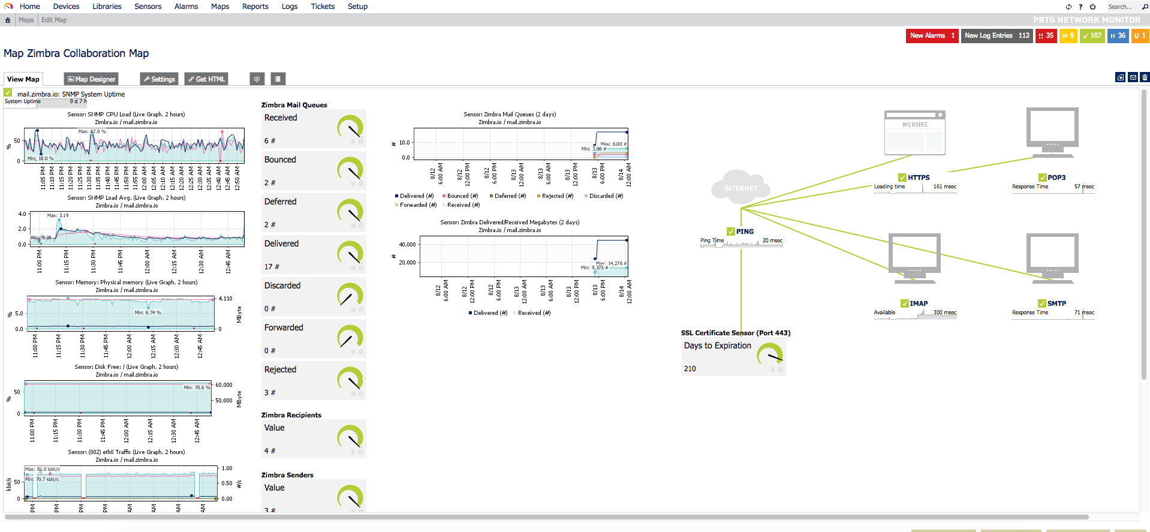
Task: Click the gear icon on the Bounced gauge
Action: tap(361, 184)
